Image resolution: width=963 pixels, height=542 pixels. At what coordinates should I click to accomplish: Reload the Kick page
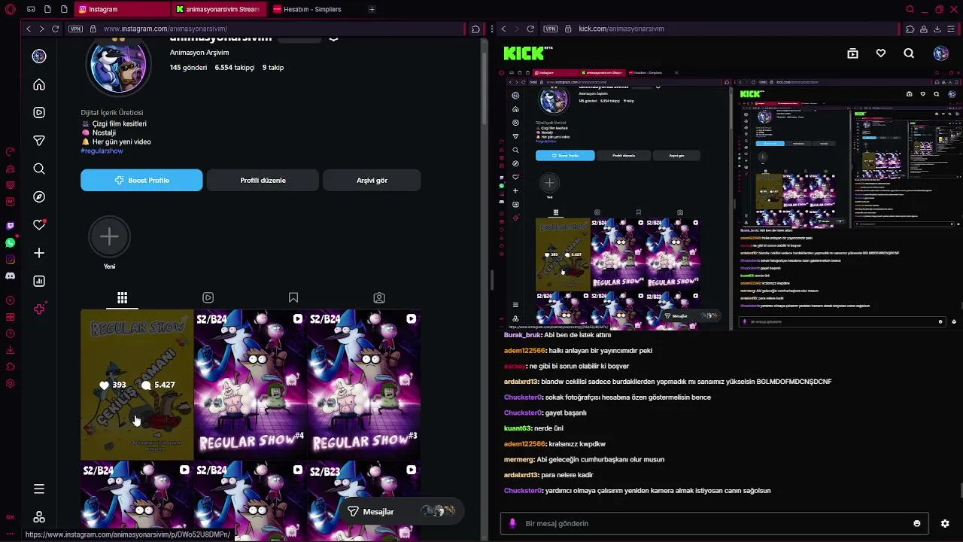point(530,29)
